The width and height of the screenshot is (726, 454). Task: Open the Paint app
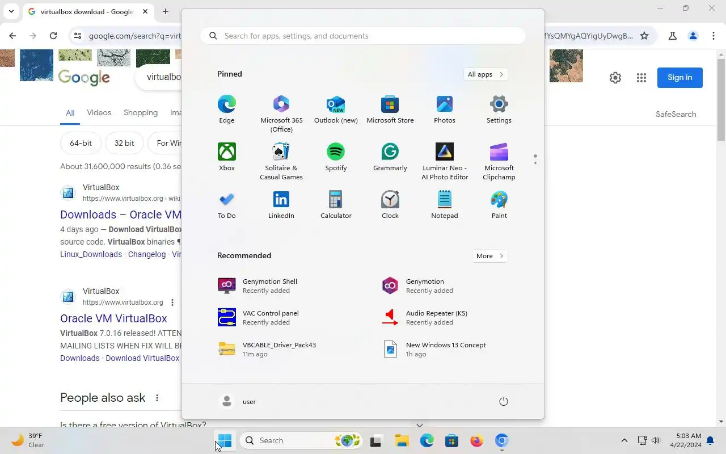point(499,205)
